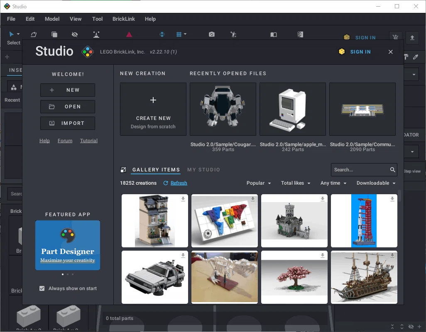Download the world map mosaic gallery item

coord(253,199)
